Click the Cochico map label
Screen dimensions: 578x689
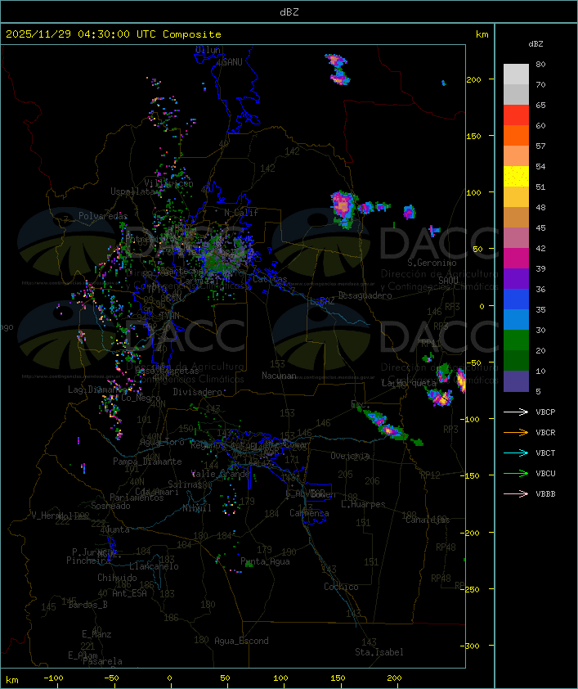pyautogui.click(x=341, y=587)
